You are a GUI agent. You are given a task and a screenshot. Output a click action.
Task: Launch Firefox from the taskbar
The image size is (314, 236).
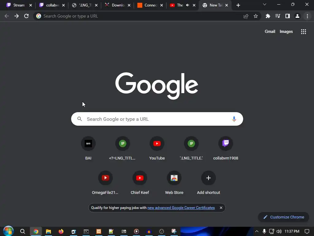61,231
